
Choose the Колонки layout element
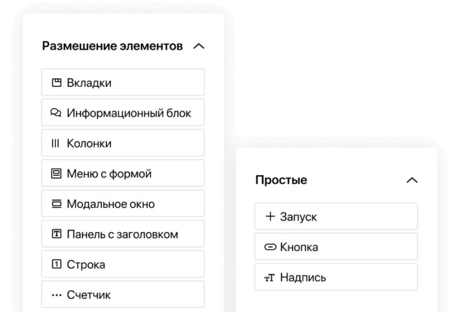(123, 144)
